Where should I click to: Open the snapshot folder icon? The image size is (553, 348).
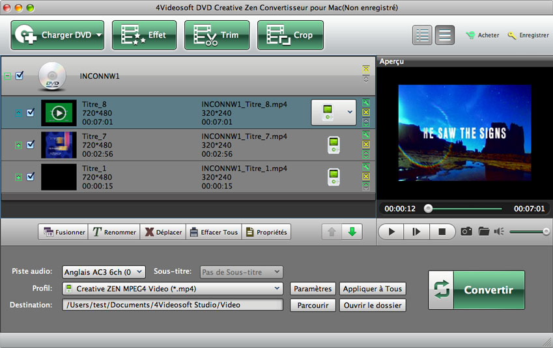click(x=483, y=232)
